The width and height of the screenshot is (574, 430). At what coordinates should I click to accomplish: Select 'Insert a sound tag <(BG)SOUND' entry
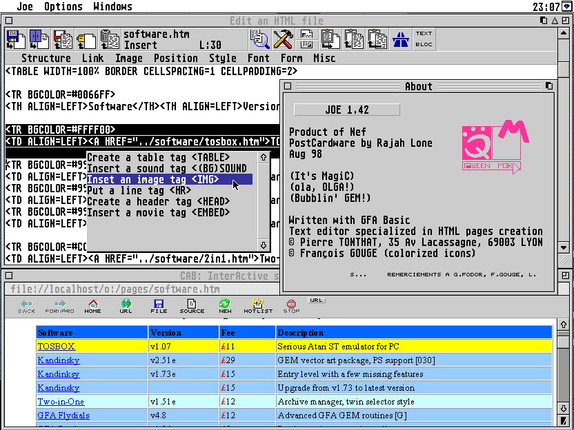tap(170, 169)
